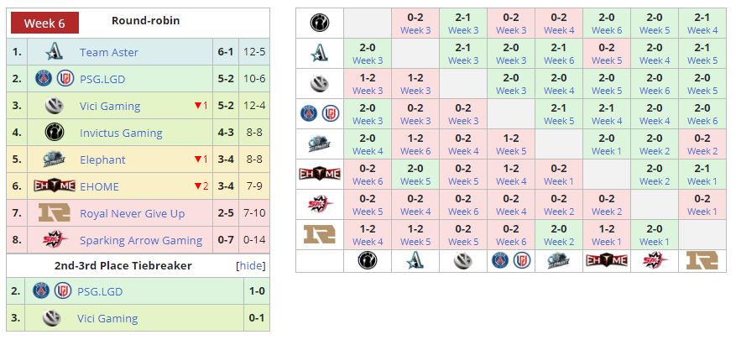The width and height of the screenshot is (736, 345).
Task: Select the Week 6 tab
Action: pos(44,23)
